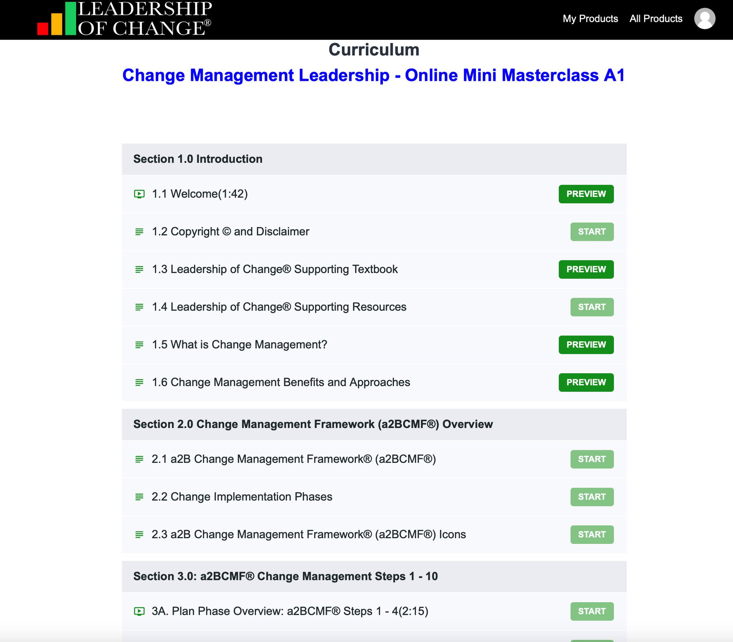Image resolution: width=733 pixels, height=642 pixels.
Task: Open the All Products menu
Action: [656, 19]
